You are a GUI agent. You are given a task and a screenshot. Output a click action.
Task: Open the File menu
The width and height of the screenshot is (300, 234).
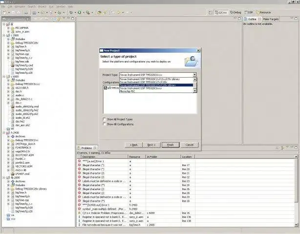tap(3, 6)
